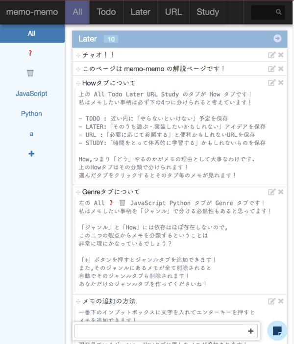The width and height of the screenshot is (294, 344).
Task: Click the Later section header title
Action: pyautogui.click(x=88, y=39)
